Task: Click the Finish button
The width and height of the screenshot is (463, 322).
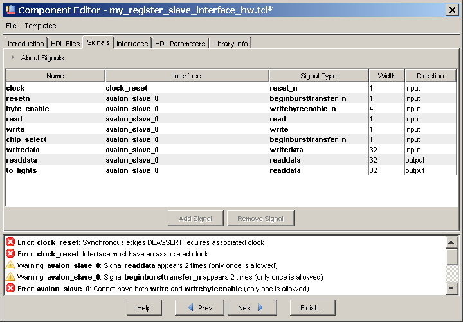Action: click(x=313, y=308)
